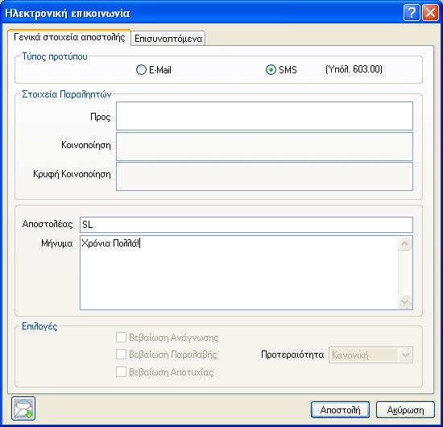Focus the Προς recipients field
Screen dimensions: 443x427
[x=264, y=116]
